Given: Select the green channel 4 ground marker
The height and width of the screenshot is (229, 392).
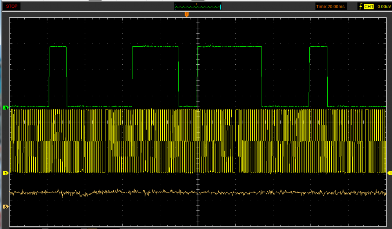Looking at the screenshot, I should 5,107.
